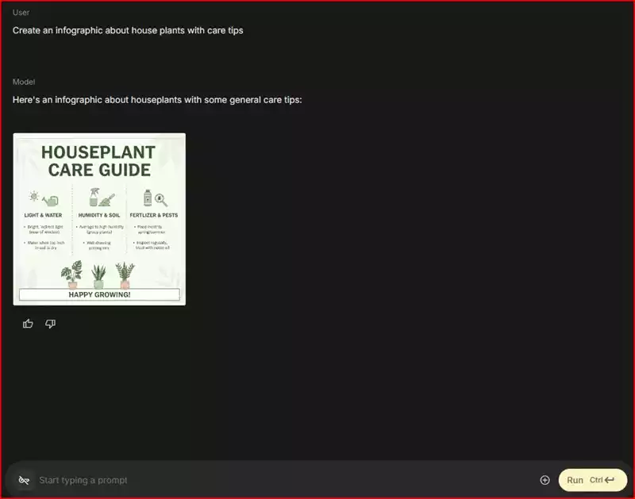The image size is (635, 499).
Task: Click the thumbs down icon
Action: pyautogui.click(x=51, y=324)
